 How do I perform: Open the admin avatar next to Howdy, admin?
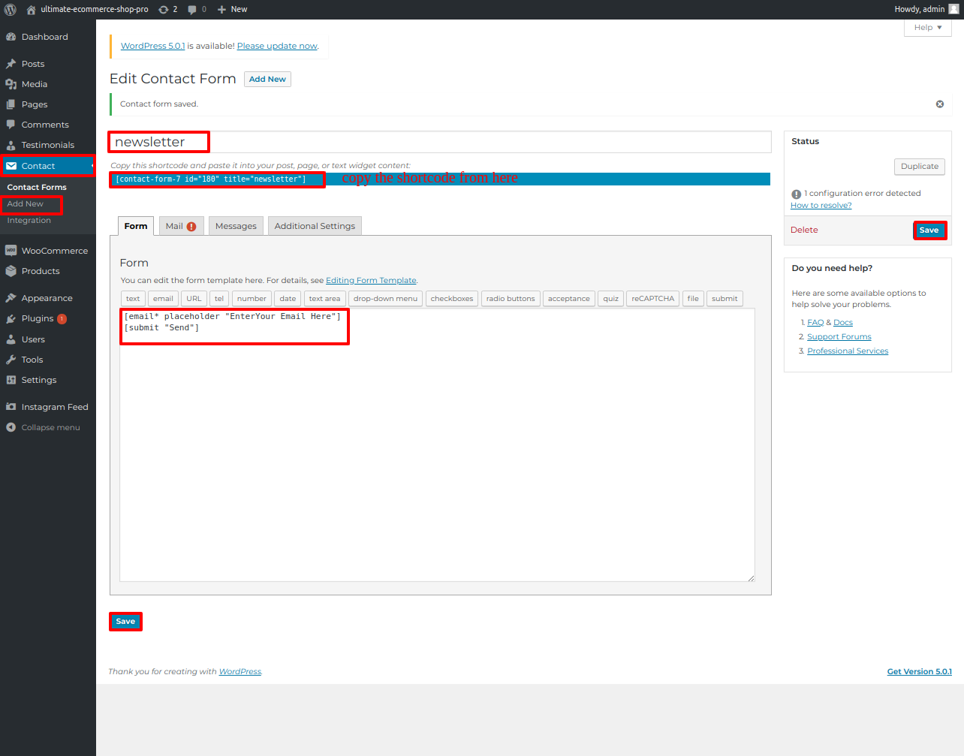pyautogui.click(x=953, y=9)
